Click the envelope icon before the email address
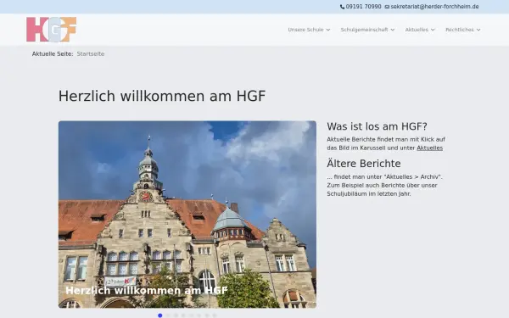The width and height of the screenshot is (509, 318). pyautogui.click(x=387, y=7)
